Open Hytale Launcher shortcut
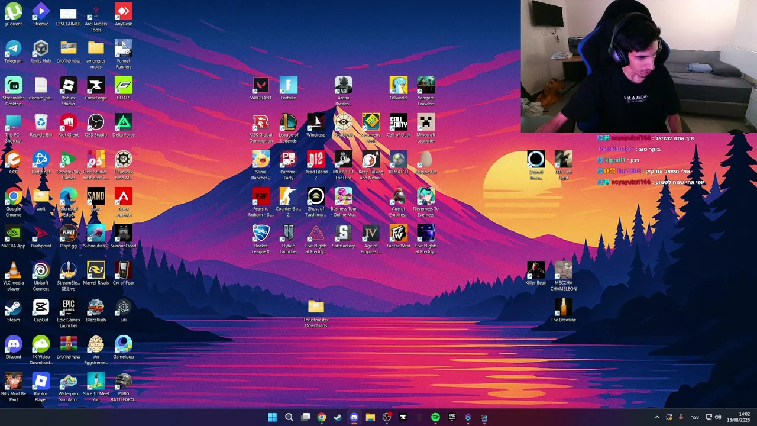 coord(288,240)
